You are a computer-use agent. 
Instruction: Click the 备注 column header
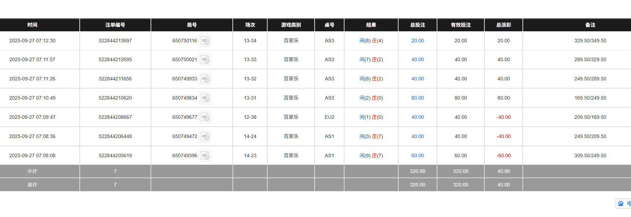pyautogui.click(x=590, y=25)
